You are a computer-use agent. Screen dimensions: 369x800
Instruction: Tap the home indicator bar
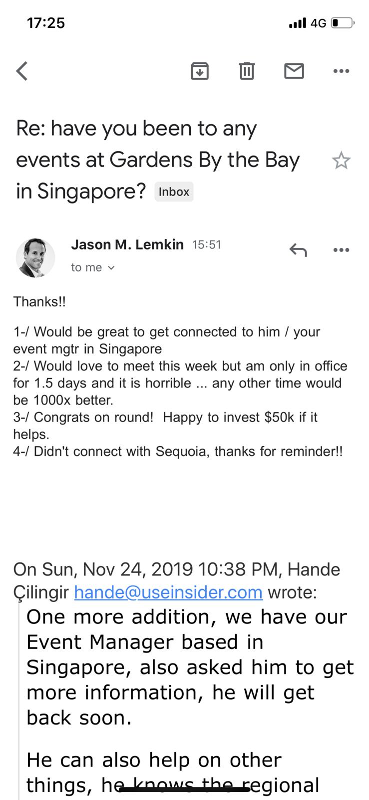pyautogui.click(x=184, y=789)
